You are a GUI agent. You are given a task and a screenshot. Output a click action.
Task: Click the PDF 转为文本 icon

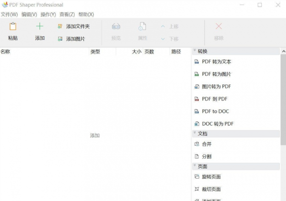point(196,61)
